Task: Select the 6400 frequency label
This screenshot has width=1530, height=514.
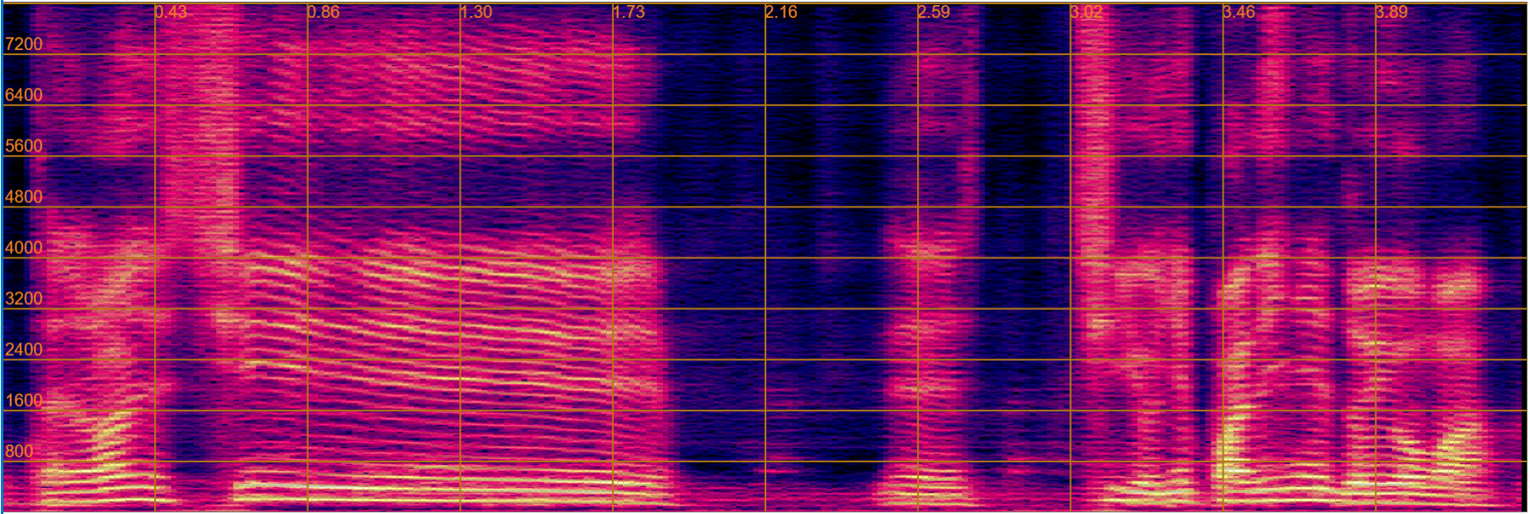Action: pos(24,95)
